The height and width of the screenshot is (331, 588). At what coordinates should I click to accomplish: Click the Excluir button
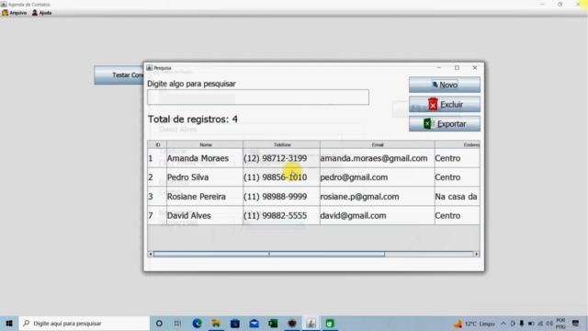[445, 104]
